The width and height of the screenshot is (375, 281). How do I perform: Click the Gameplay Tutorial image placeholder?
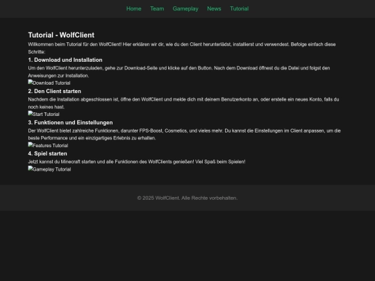[x=49, y=169]
